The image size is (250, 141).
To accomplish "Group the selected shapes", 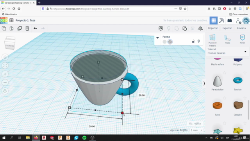I will tap(177, 29).
